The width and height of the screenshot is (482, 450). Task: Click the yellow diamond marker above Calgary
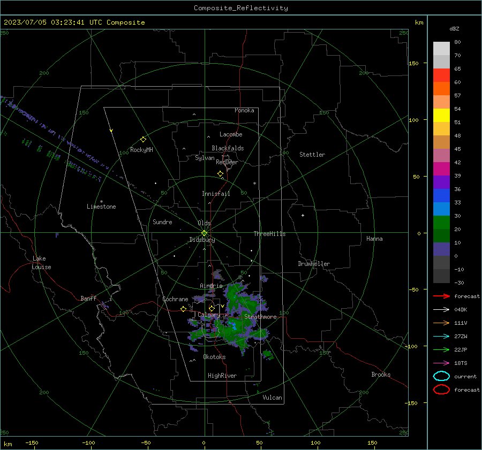pos(212,308)
